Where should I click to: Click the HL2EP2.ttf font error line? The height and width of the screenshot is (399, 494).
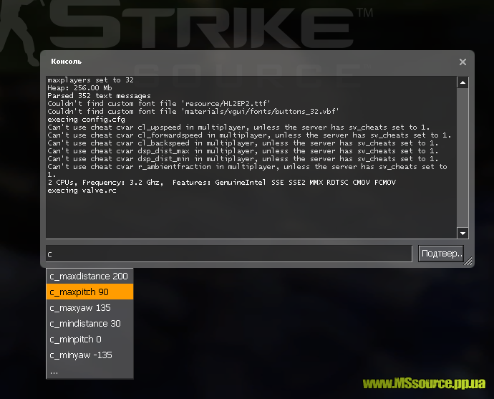click(x=159, y=104)
